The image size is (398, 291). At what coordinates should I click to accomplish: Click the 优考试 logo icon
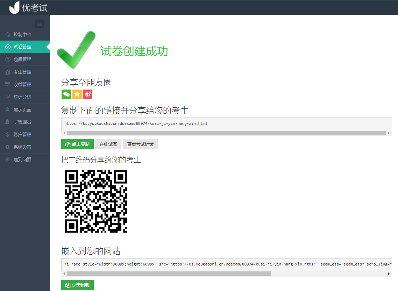[x=14, y=7]
